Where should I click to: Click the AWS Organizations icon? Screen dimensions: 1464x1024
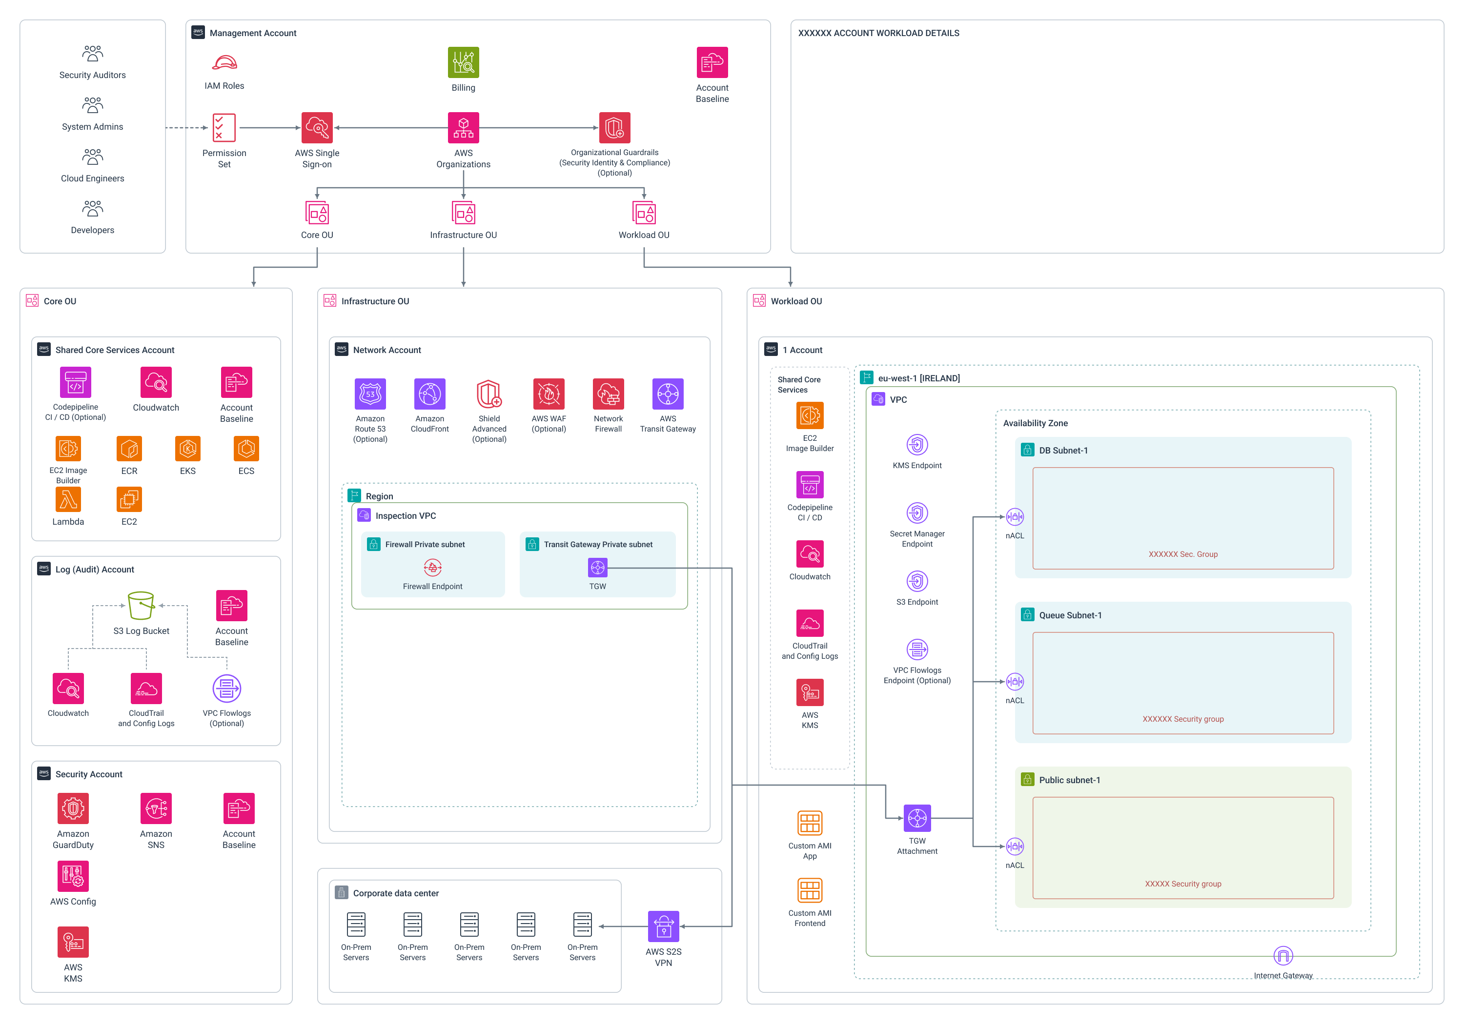coord(464,127)
